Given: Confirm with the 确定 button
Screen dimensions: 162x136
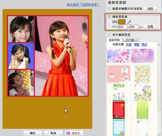Looking at the screenshot, I should pyautogui.click(x=33, y=133).
